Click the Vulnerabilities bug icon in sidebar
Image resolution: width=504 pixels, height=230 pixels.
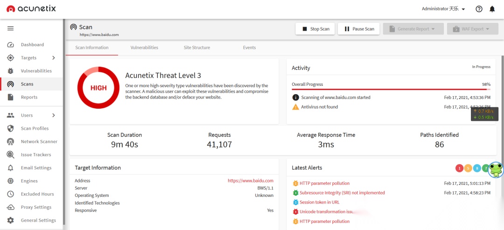[x=11, y=71]
